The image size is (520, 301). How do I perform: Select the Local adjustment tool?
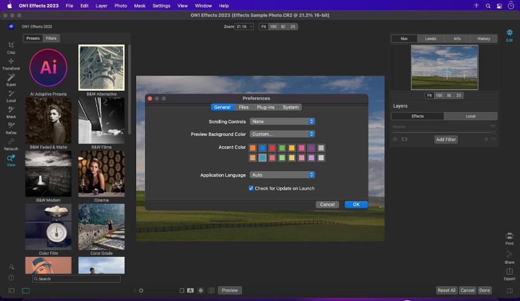click(11, 96)
